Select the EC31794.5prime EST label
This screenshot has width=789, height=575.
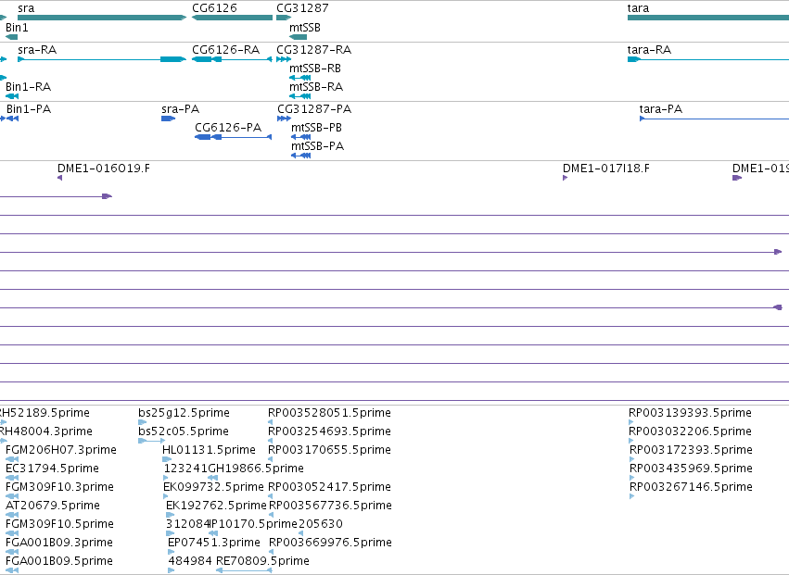52,469
